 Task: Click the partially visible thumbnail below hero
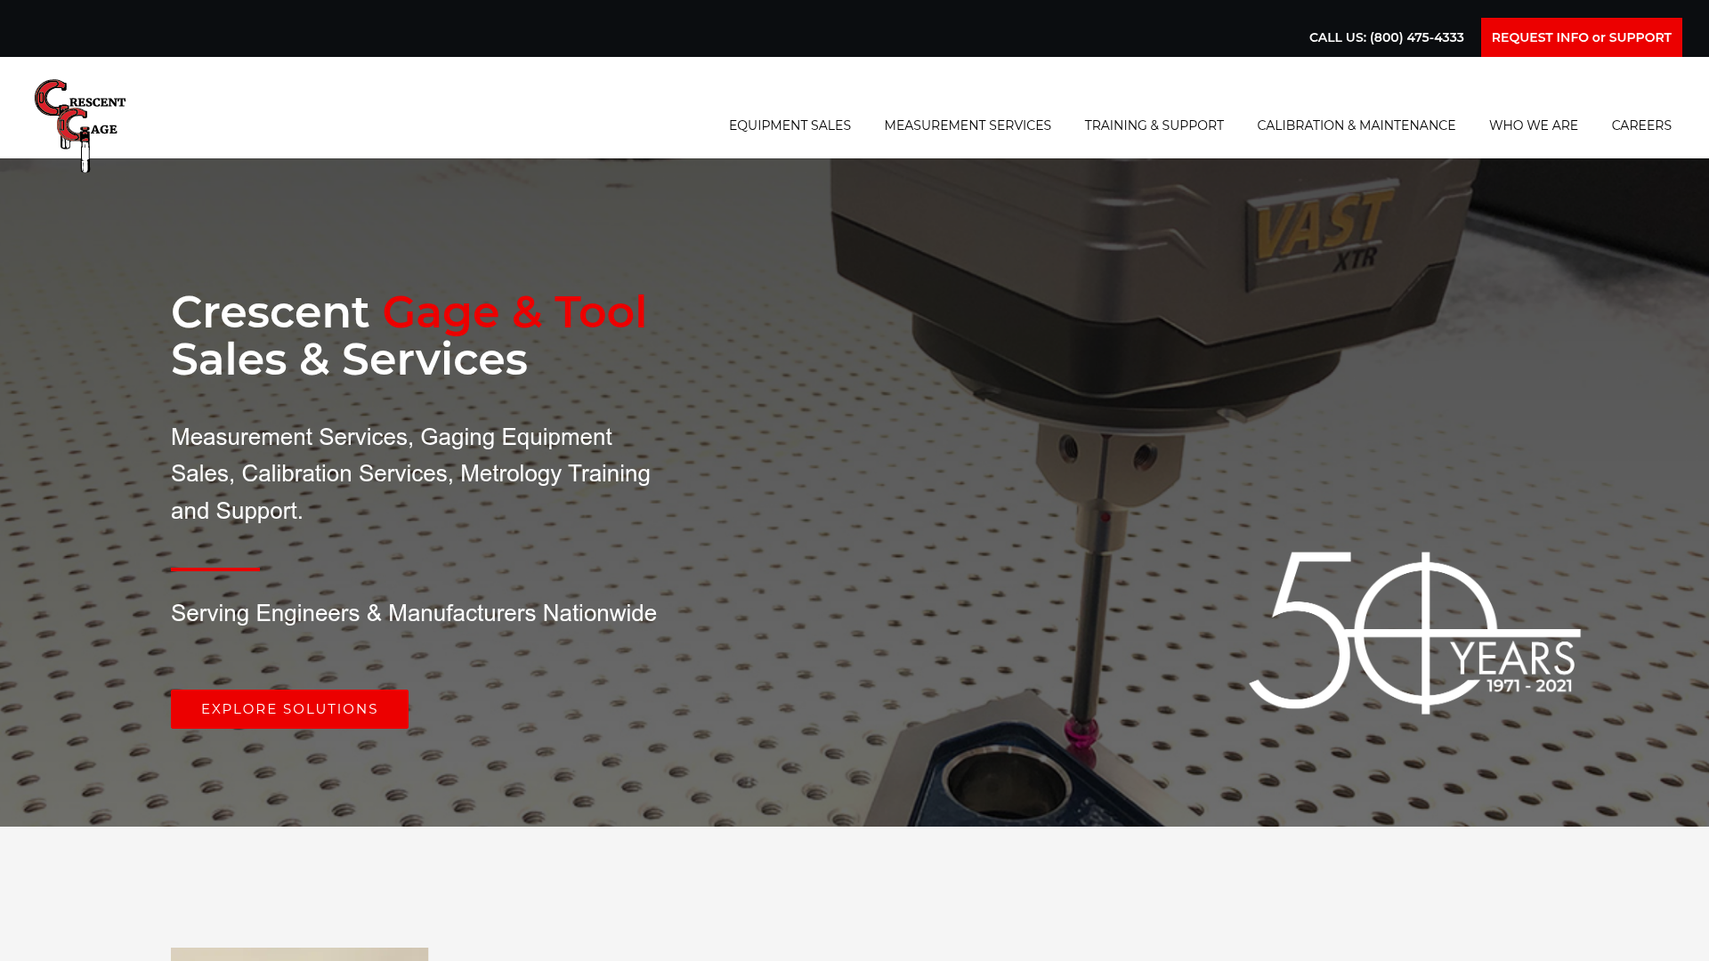pyautogui.click(x=299, y=954)
